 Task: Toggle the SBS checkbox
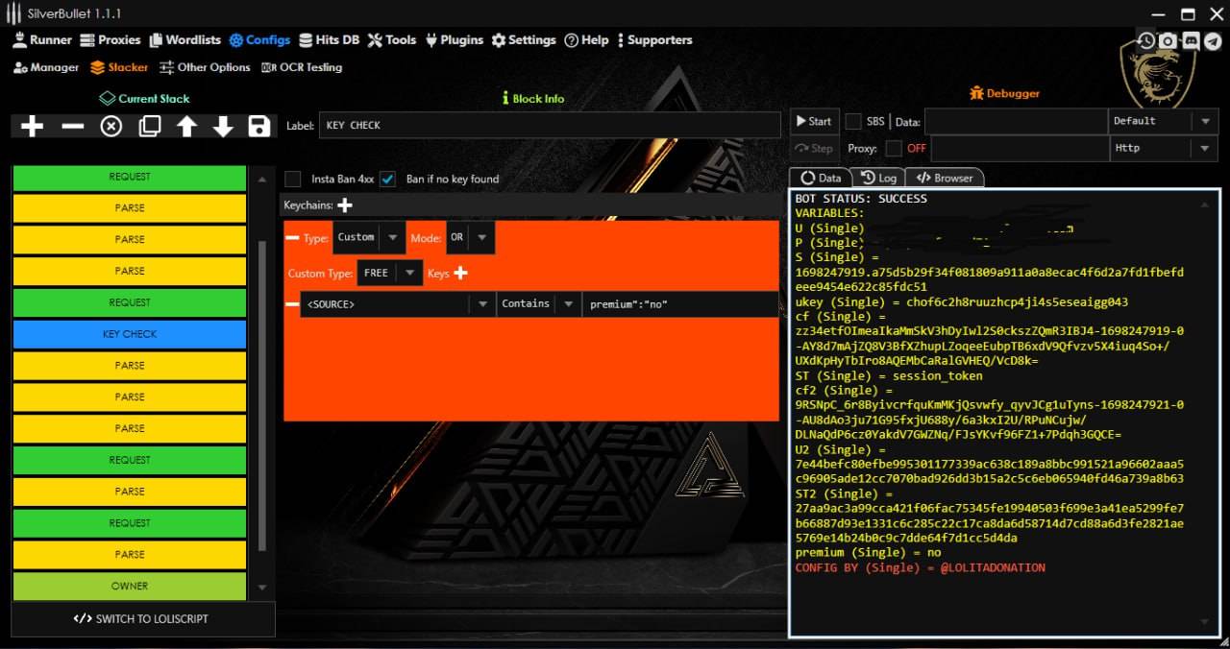pyautogui.click(x=853, y=122)
